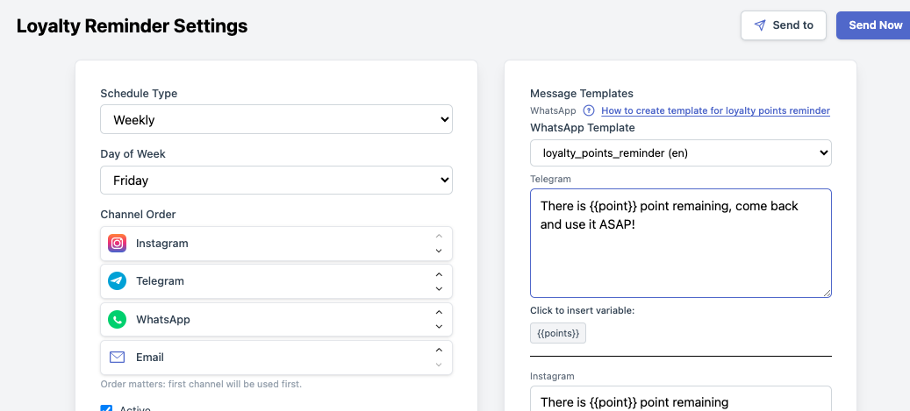Click inside the Instagram message textarea
The image size is (910, 411).
click(x=681, y=399)
